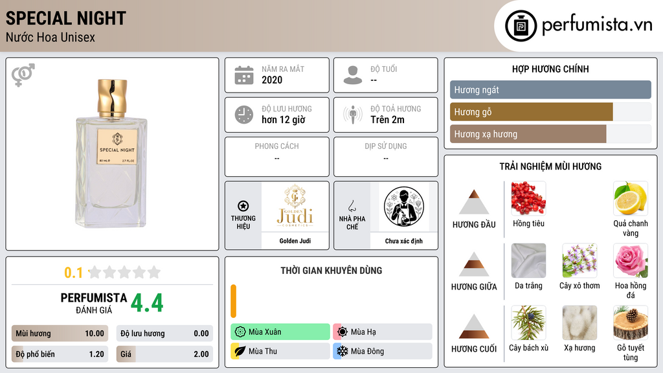
Task: Click the Special Night bottle image
Action: pyautogui.click(x=112, y=153)
